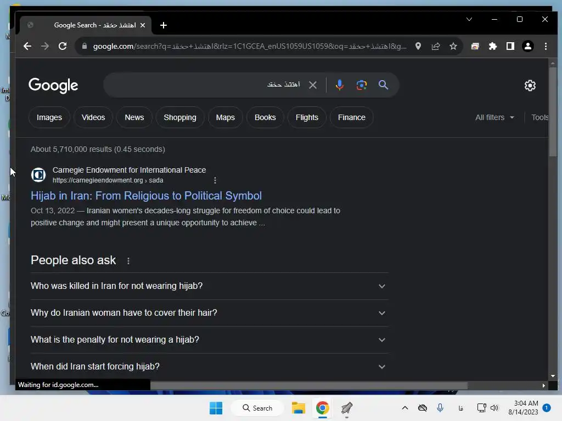Switch to the Maps filter
The height and width of the screenshot is (421, 562).
point(226,117)
